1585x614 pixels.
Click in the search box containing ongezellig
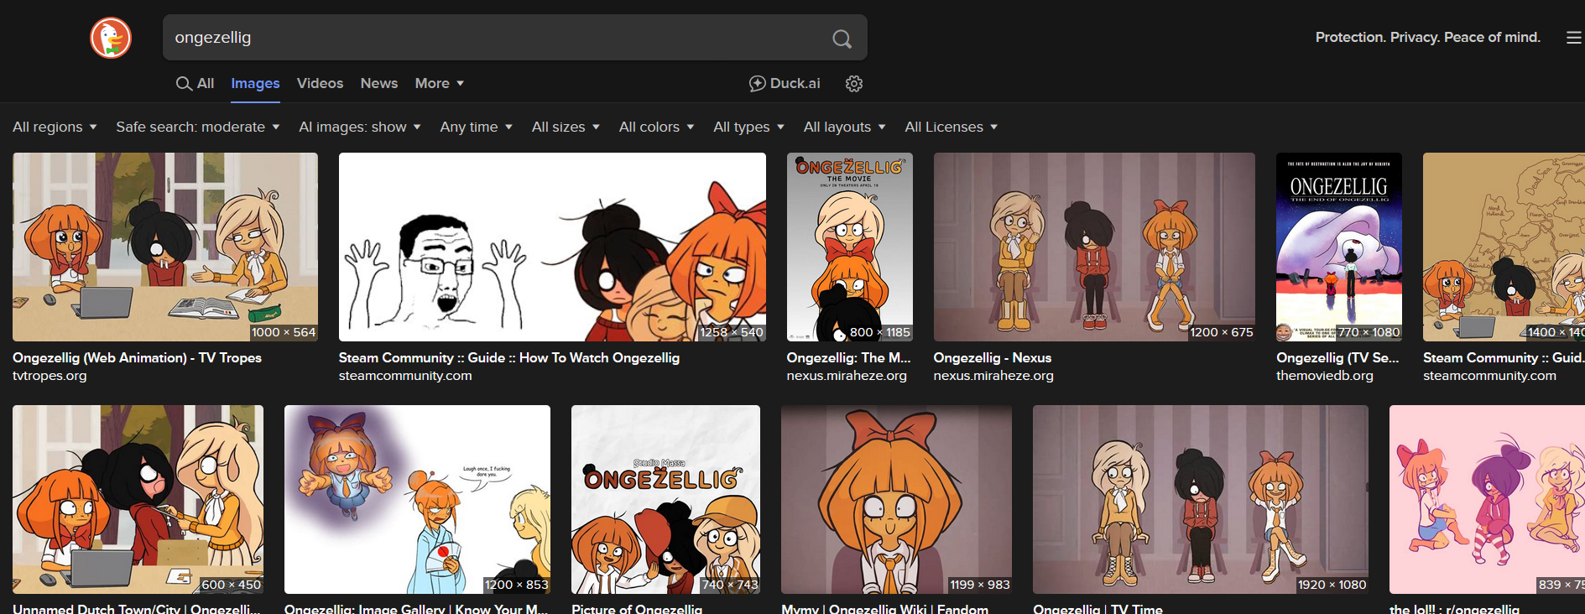click(x=495, y=38)
